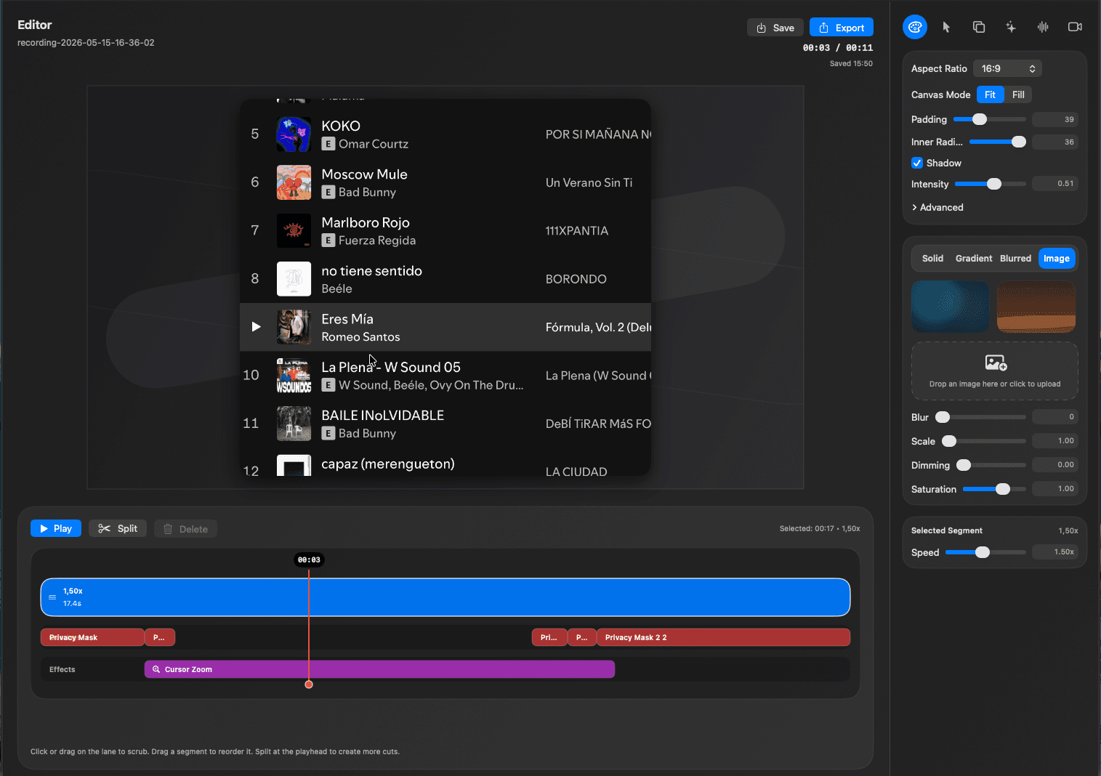Image resolution: width=1101 pixels, height=776 pixels.
Task: Toggle the Shadow checkbox
Action: click(x=917, y=163)
